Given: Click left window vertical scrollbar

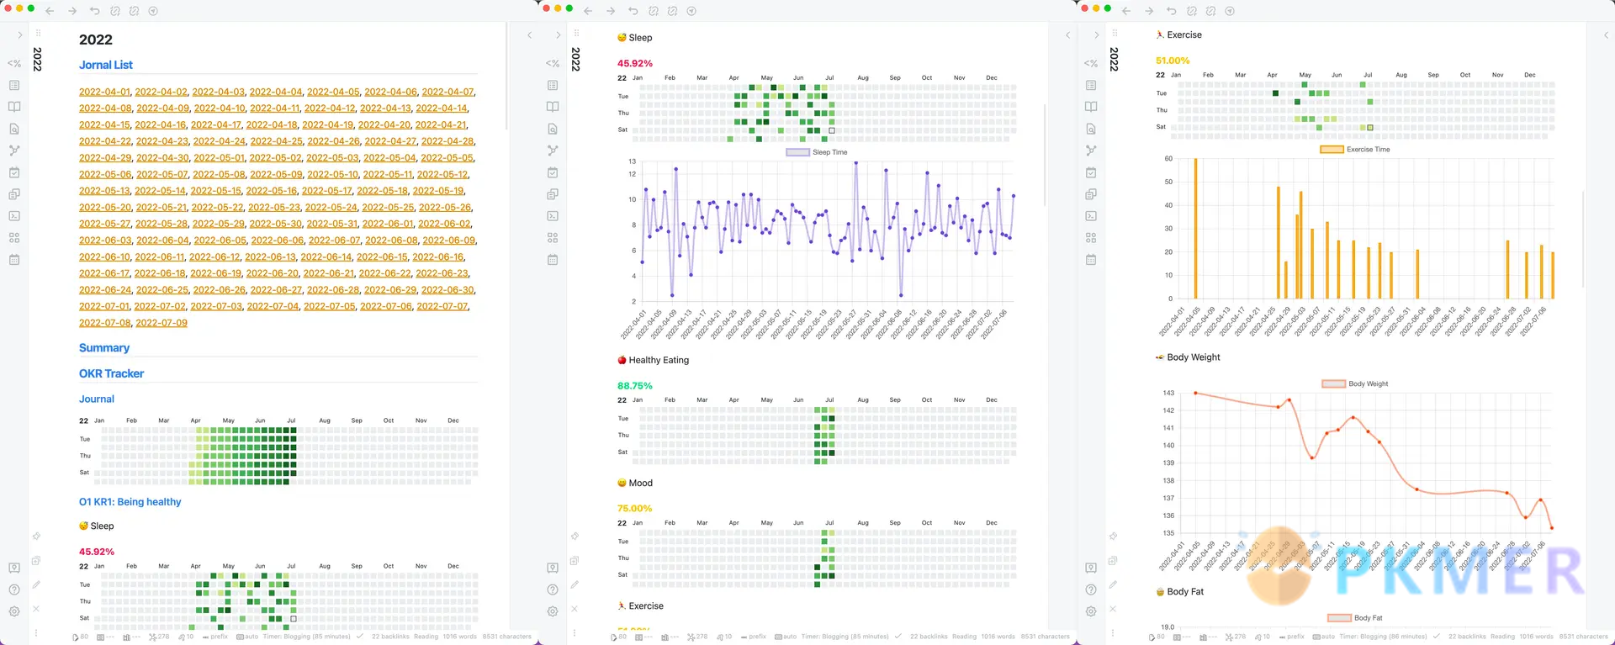Looking at the screenshot, I should (x=506, y=76).
